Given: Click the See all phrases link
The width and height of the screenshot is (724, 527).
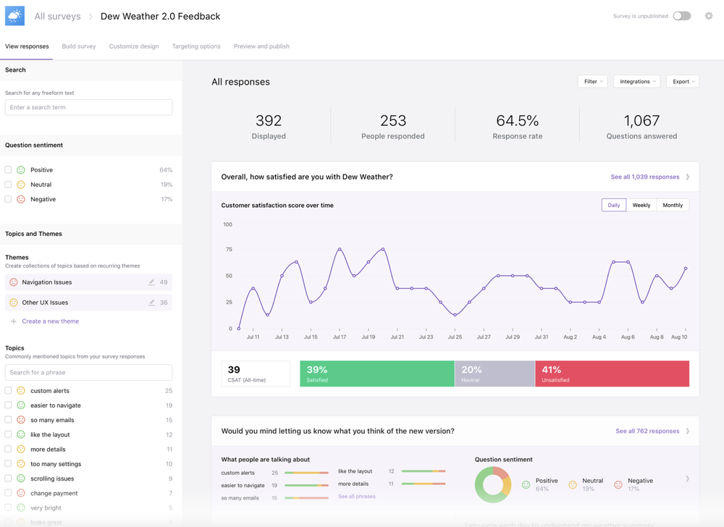Looking at the screenshot, I should [x=357, y=497].
